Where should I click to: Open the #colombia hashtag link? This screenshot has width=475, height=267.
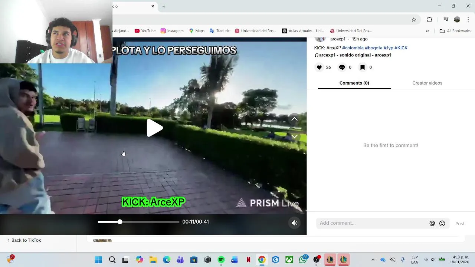pyautogui.click(x=353, y=48)
